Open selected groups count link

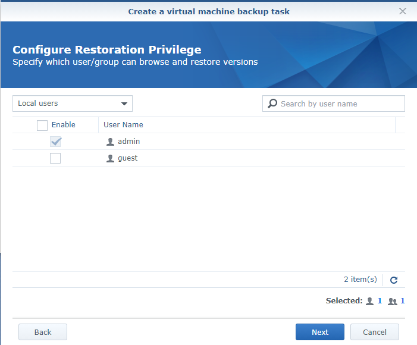click(403, 301)
